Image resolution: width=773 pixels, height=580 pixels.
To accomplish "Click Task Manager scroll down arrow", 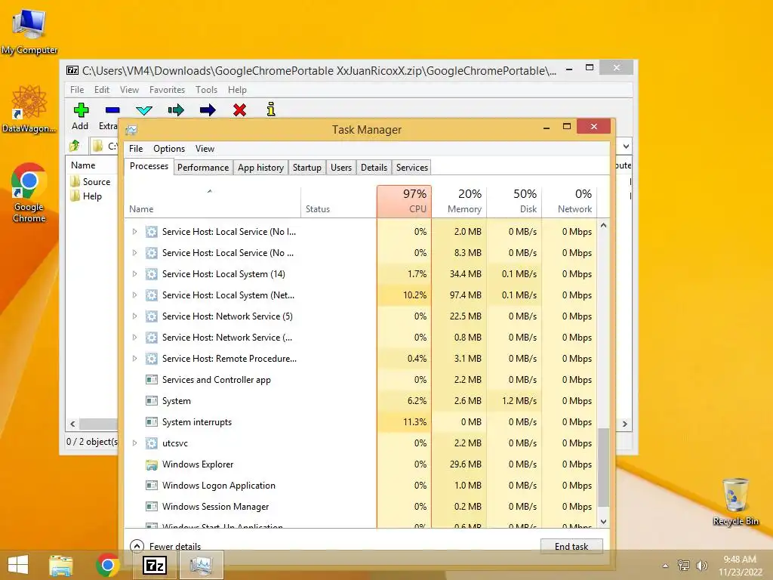I will (603, 521).
